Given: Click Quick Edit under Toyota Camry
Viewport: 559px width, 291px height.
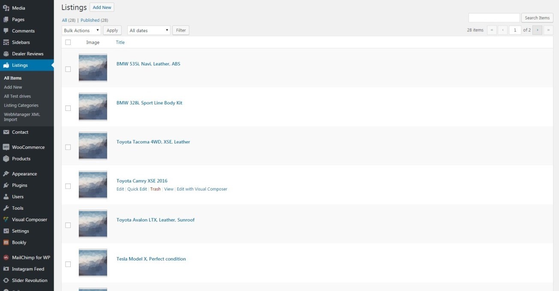Looking at the screenshot, I should click(137, 189).
